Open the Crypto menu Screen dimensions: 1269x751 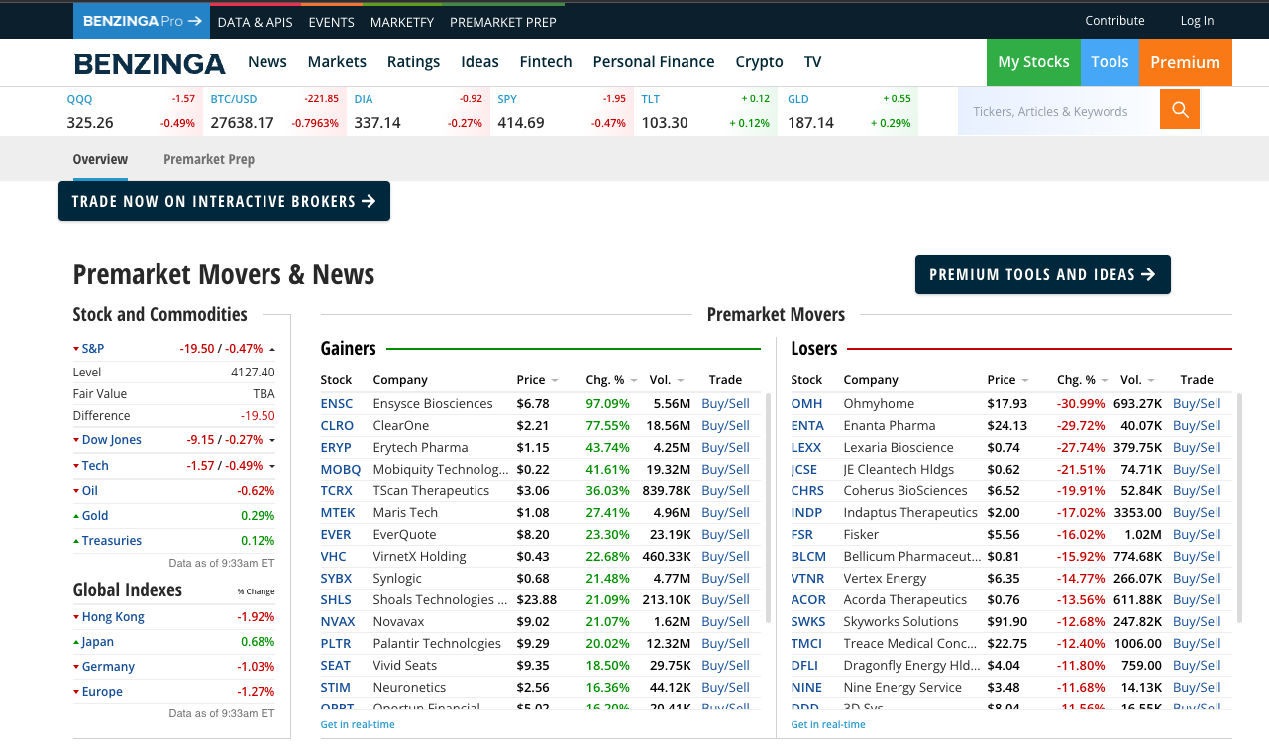click(x=759, y=62)
